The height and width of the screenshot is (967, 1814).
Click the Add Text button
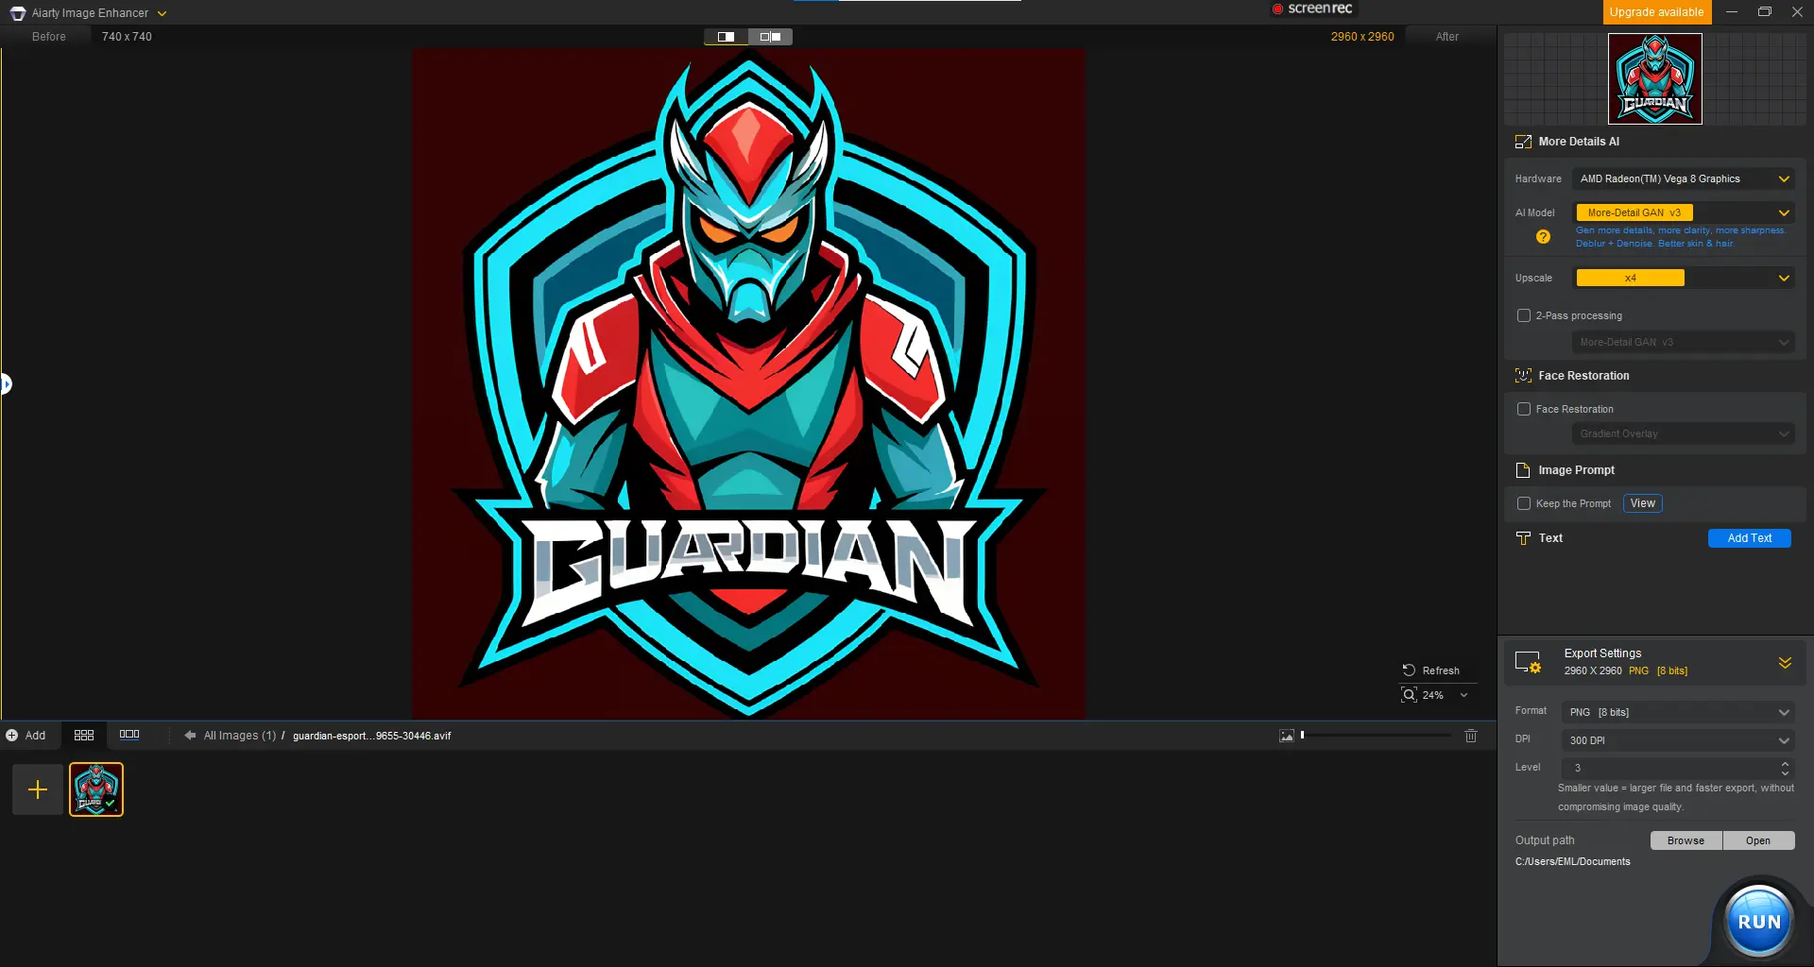[x=1749, y=538]
